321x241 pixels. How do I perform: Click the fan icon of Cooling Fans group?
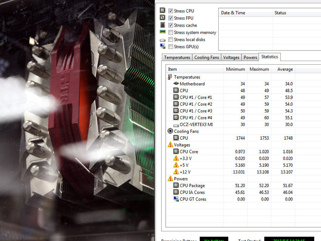pos(170,131)
